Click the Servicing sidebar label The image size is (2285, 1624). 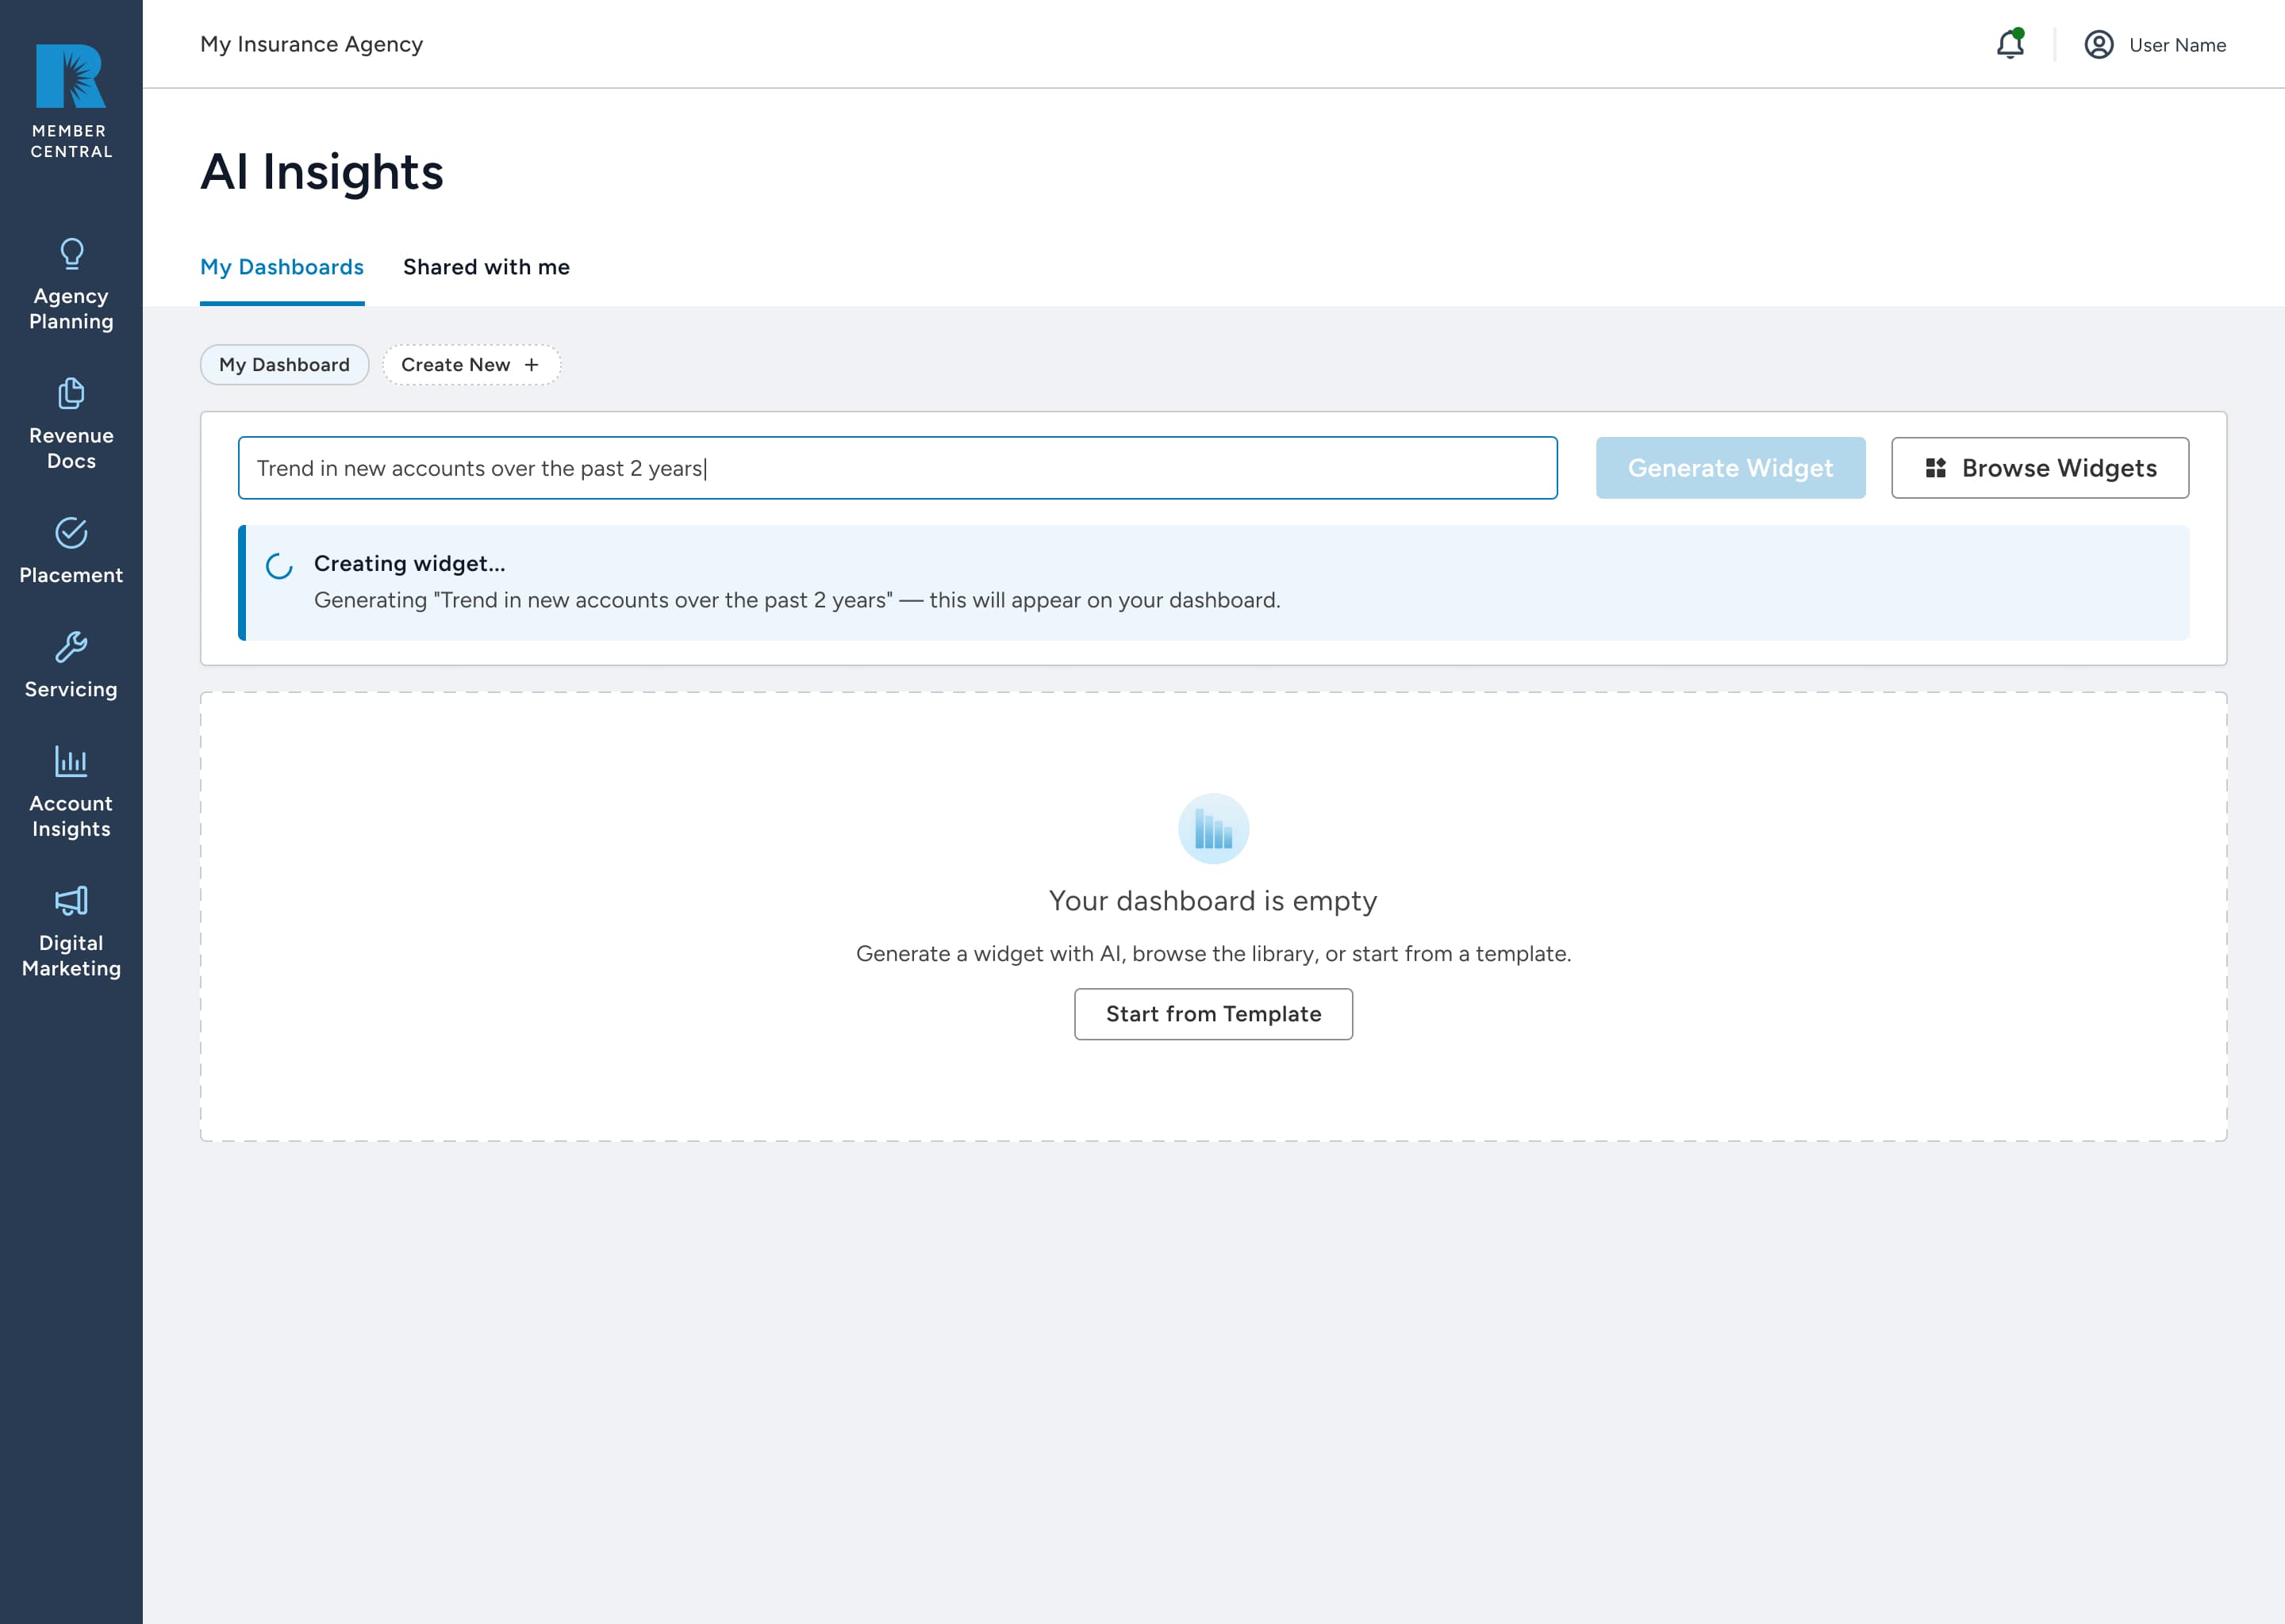click(71, 689)
